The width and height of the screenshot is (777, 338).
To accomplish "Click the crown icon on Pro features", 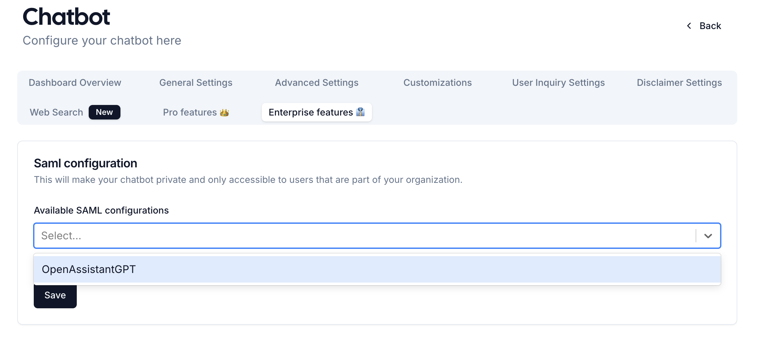I will coord(224,113).
